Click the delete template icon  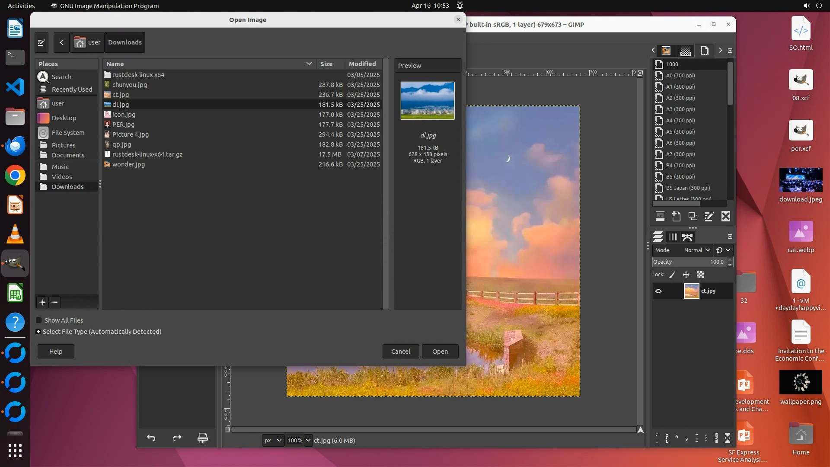(x=726, y=216)
